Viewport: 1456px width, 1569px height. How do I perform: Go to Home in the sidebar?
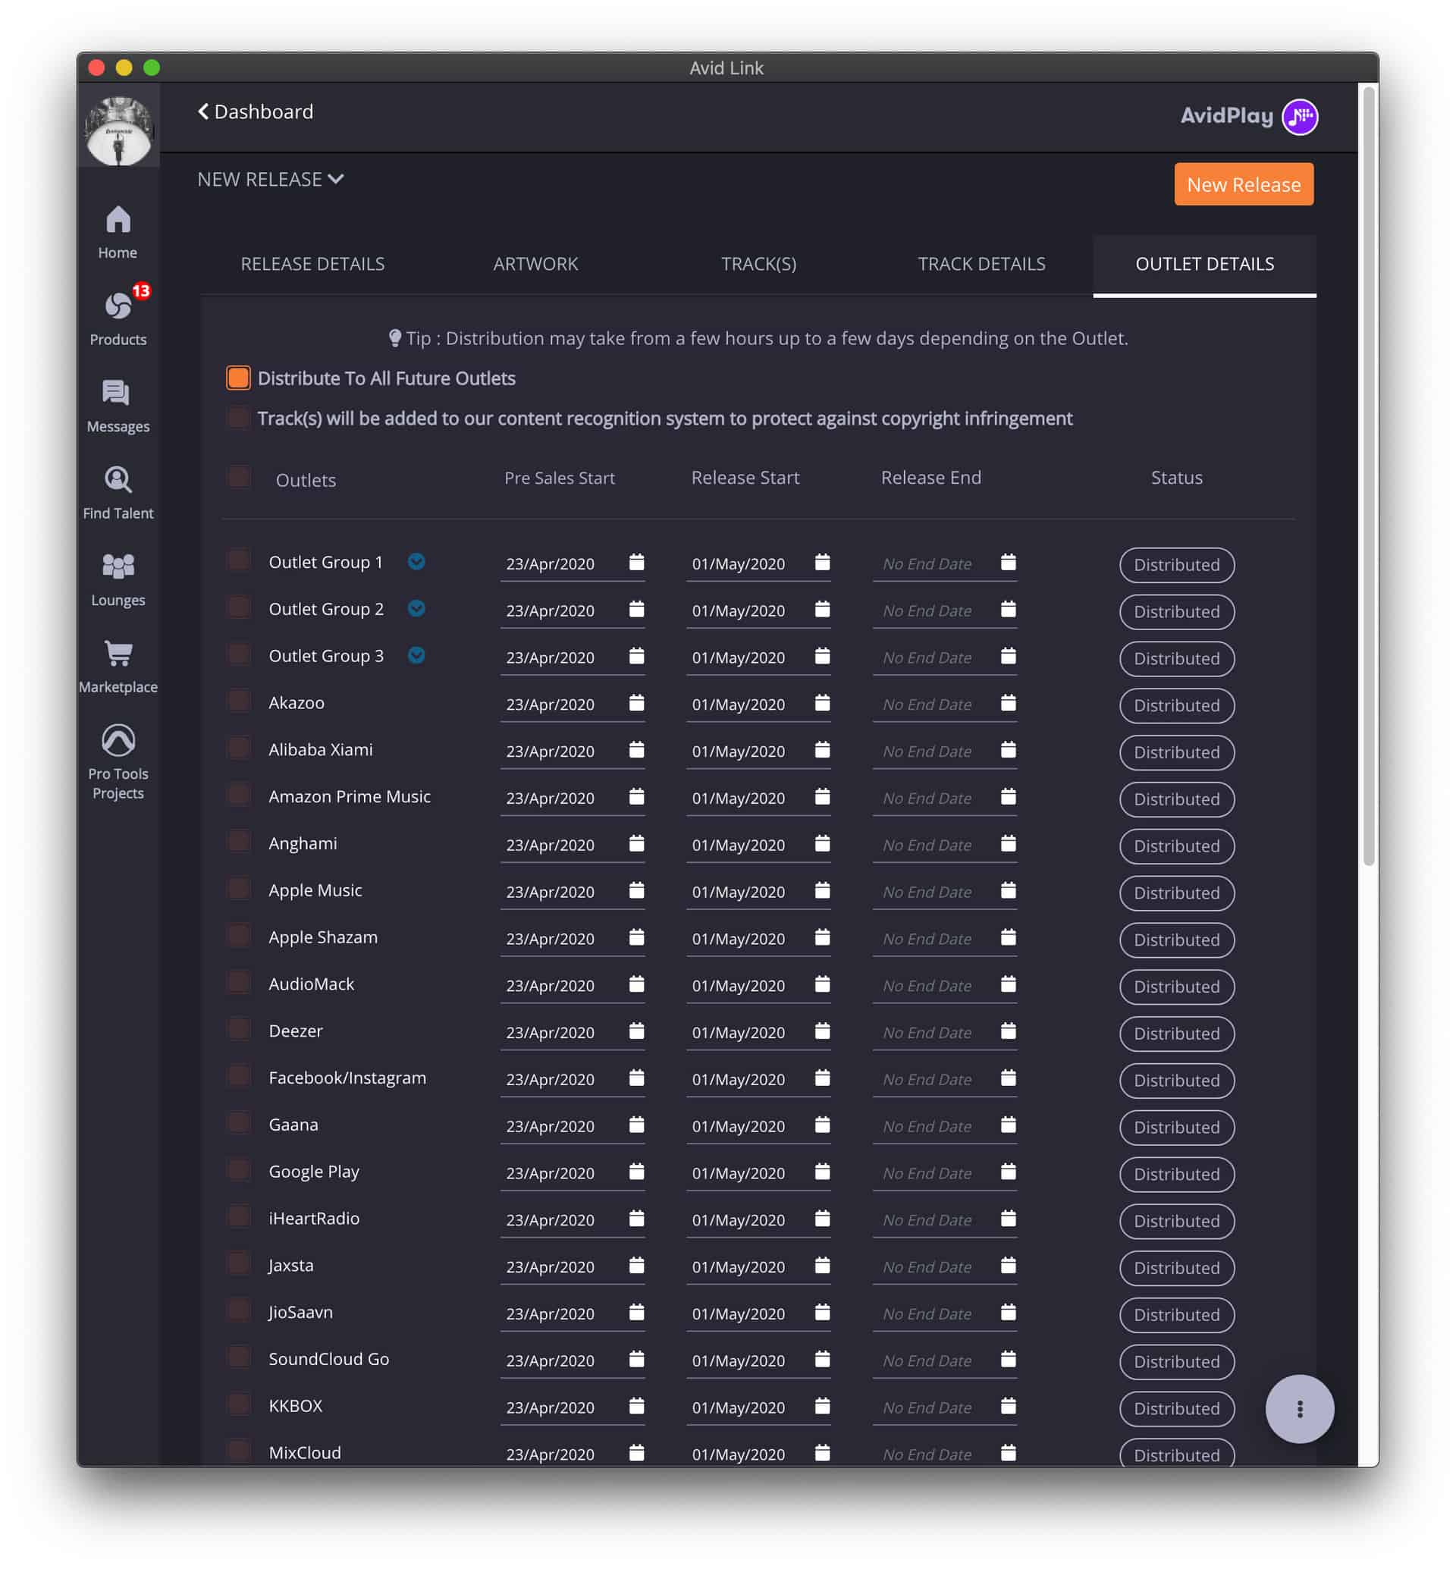(118, 232)
